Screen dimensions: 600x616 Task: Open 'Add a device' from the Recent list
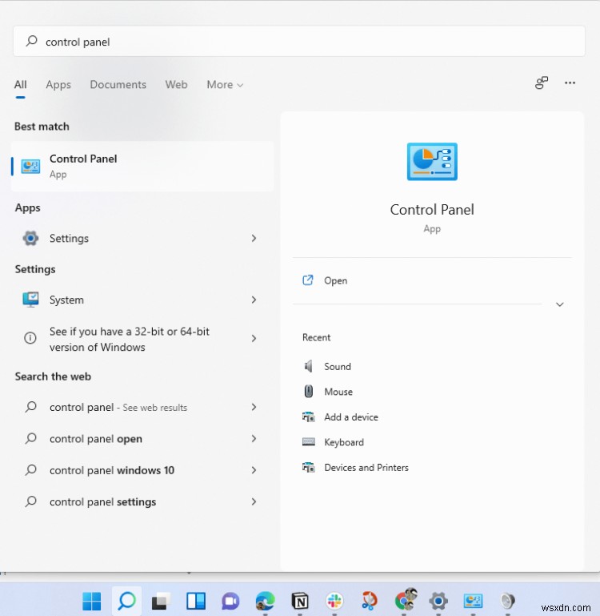[351, 417]
